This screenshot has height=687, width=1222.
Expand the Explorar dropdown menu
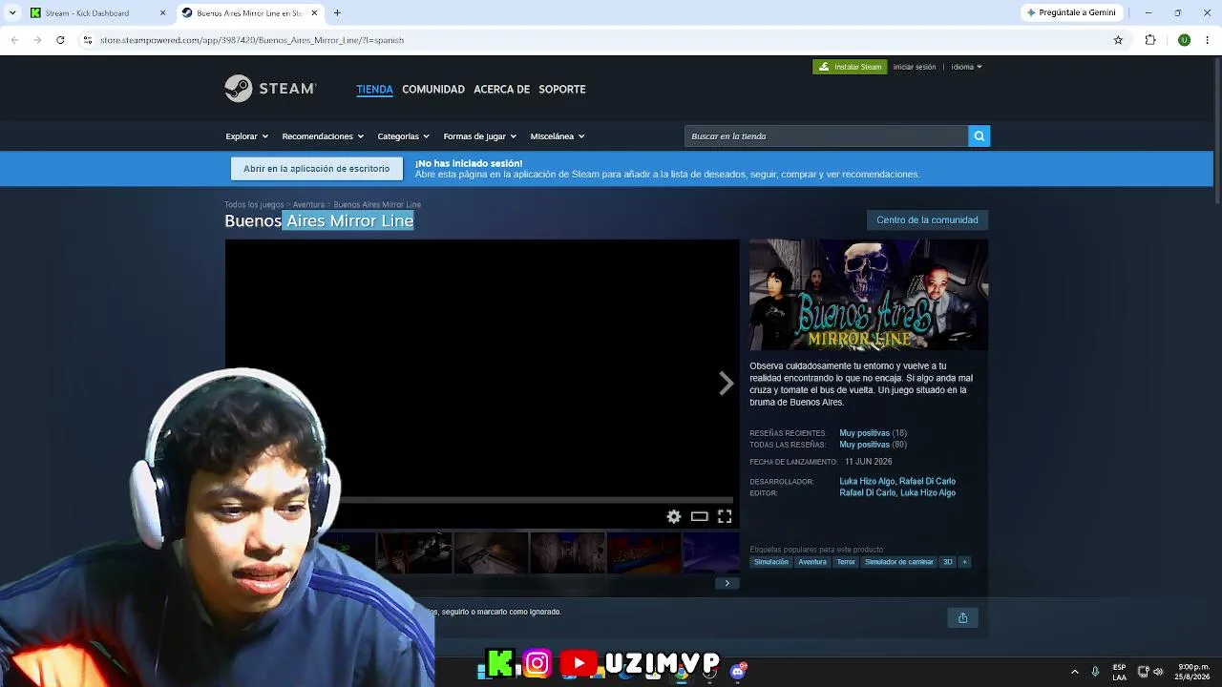247,136
